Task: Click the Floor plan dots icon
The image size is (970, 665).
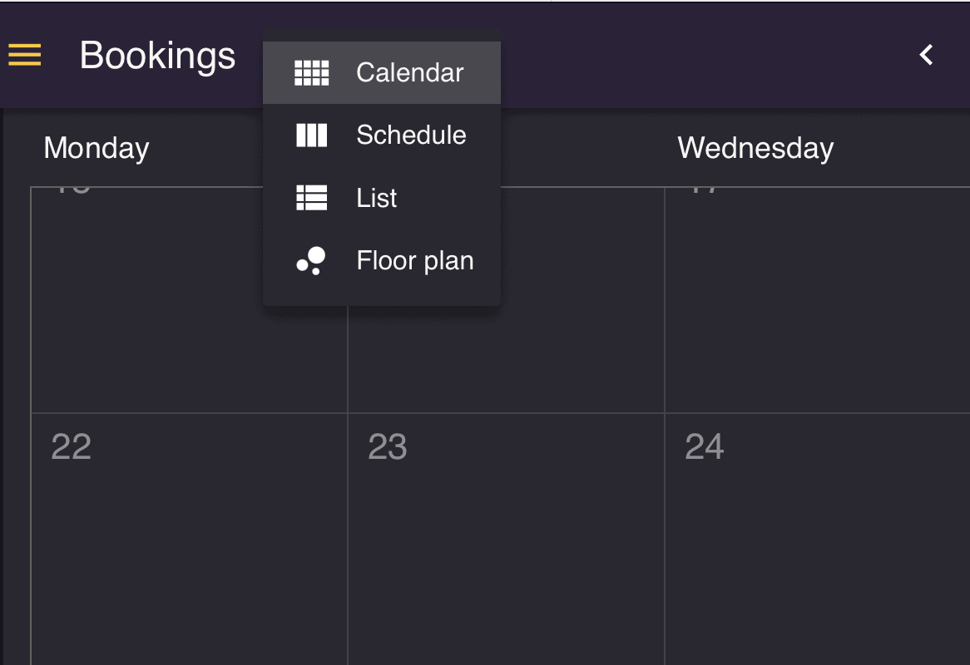Action: (x=310, y=260)
